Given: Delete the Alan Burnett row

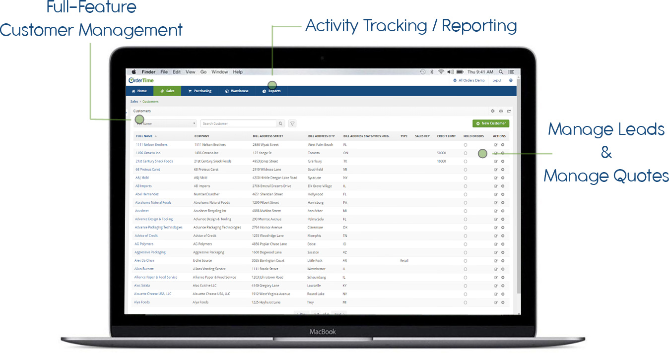Looking at the screenshot, I should tap(503, 269).
